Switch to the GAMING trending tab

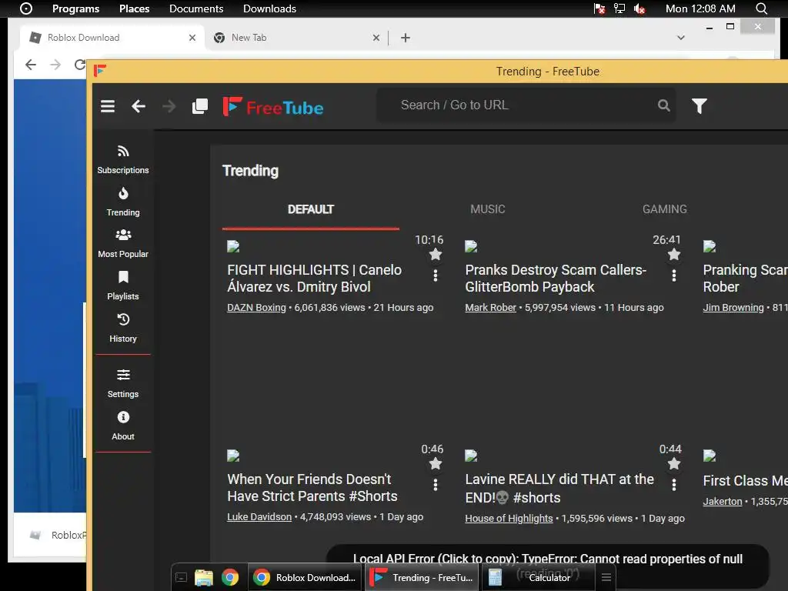point(664,209)
